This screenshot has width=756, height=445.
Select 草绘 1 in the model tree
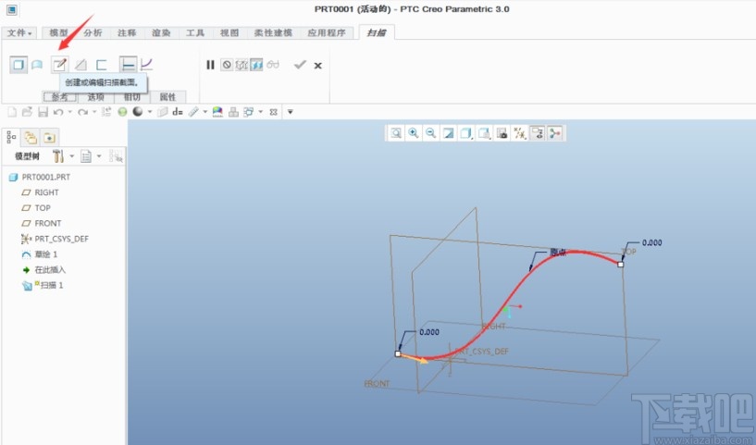(x=46, y=253)
